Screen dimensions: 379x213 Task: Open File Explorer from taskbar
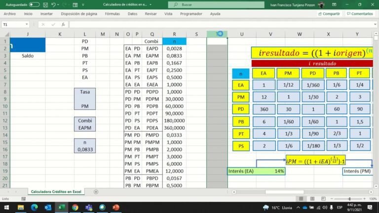coord(21,208)
